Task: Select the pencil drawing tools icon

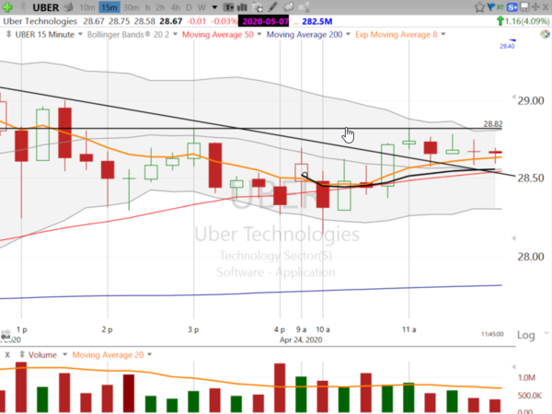Action: tap(273, 7)
